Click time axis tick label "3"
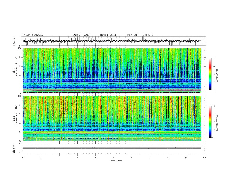This screenshot has width=230, height=177. [77, 158]
